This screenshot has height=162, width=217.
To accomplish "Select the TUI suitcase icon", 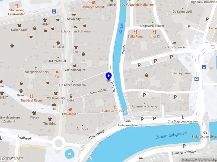I will tap(54, 104).
